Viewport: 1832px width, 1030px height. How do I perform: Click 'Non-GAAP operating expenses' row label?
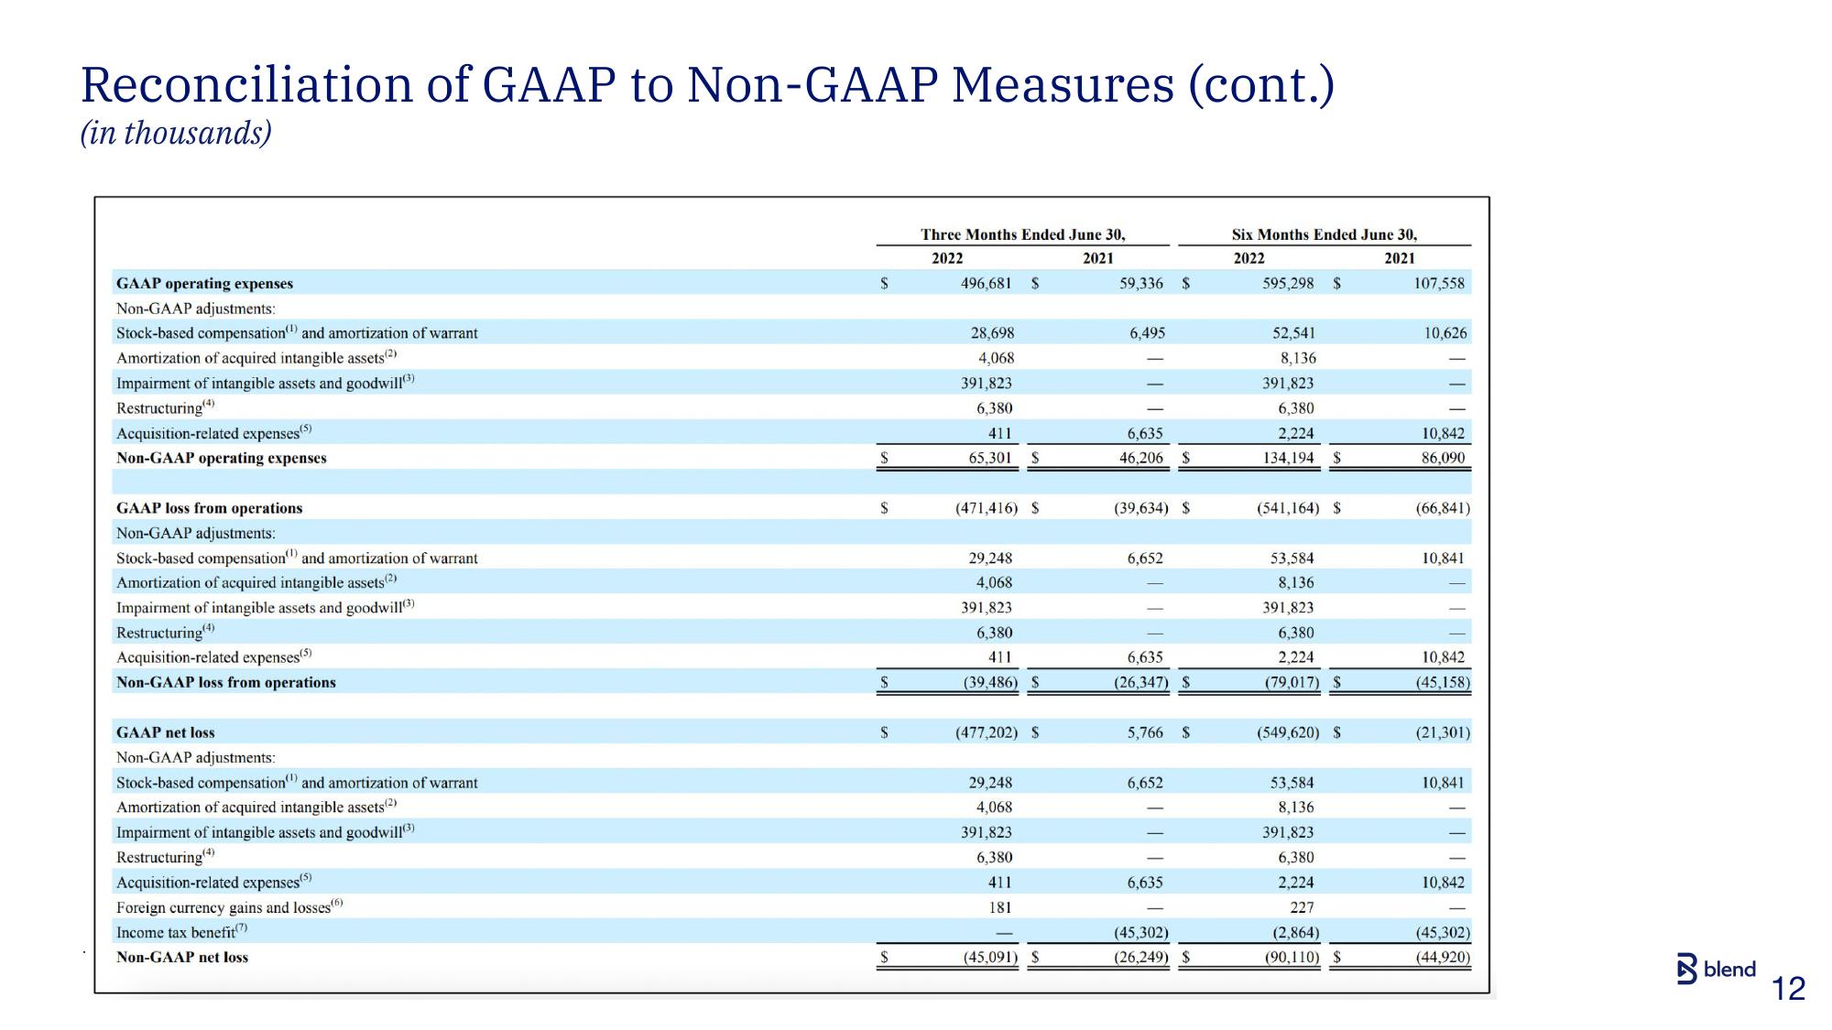pos(221,458)
